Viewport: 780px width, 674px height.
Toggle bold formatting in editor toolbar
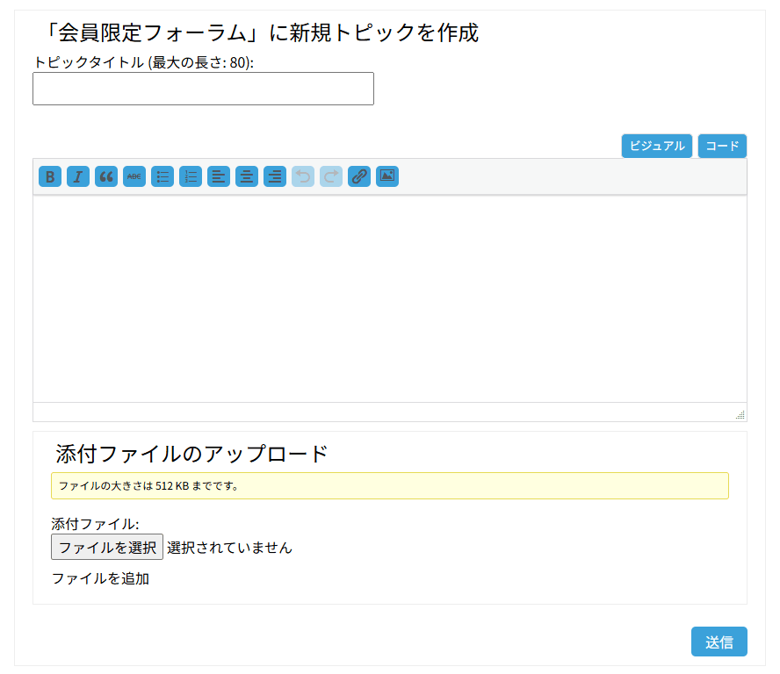click(50, 176)
